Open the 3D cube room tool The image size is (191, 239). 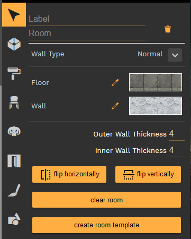coord(14,44)
